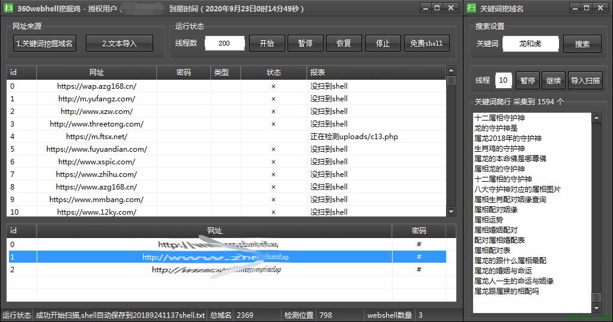Select row http://m.yufangz.com/
The image size is (613, 322).
pos(226,99)
